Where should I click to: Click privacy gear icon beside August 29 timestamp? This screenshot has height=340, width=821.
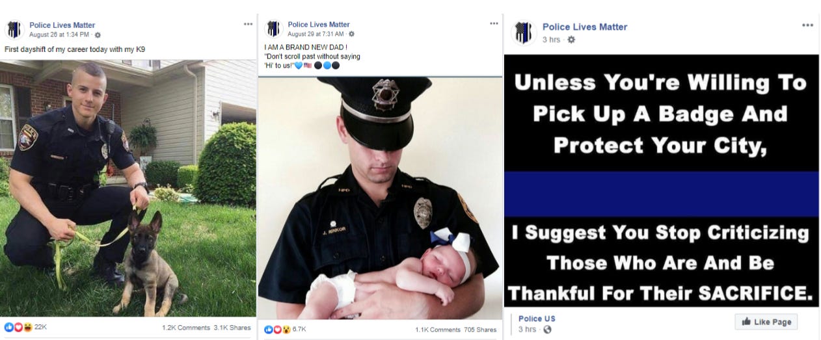(x=352, y=34)
